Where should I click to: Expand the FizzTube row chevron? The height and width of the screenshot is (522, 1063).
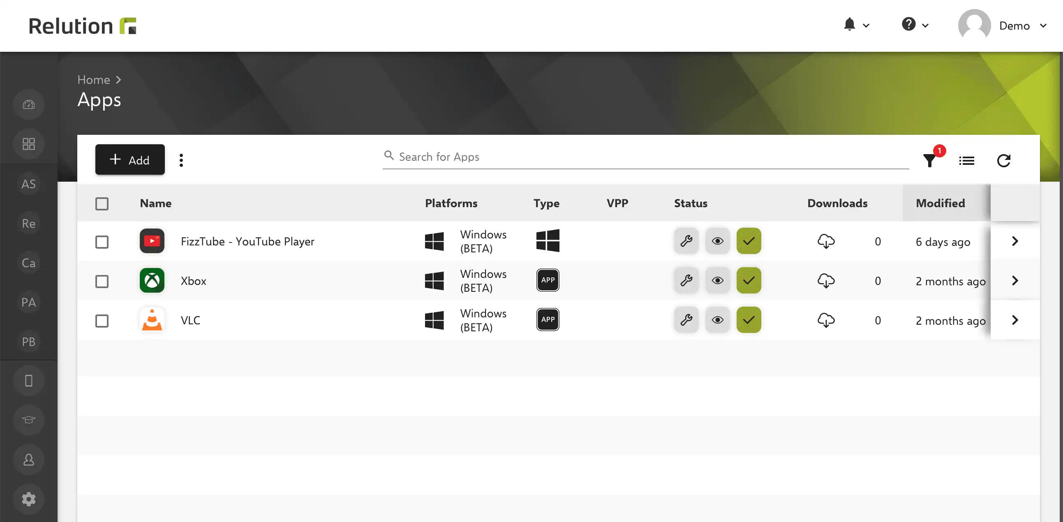pos(1015,241)
